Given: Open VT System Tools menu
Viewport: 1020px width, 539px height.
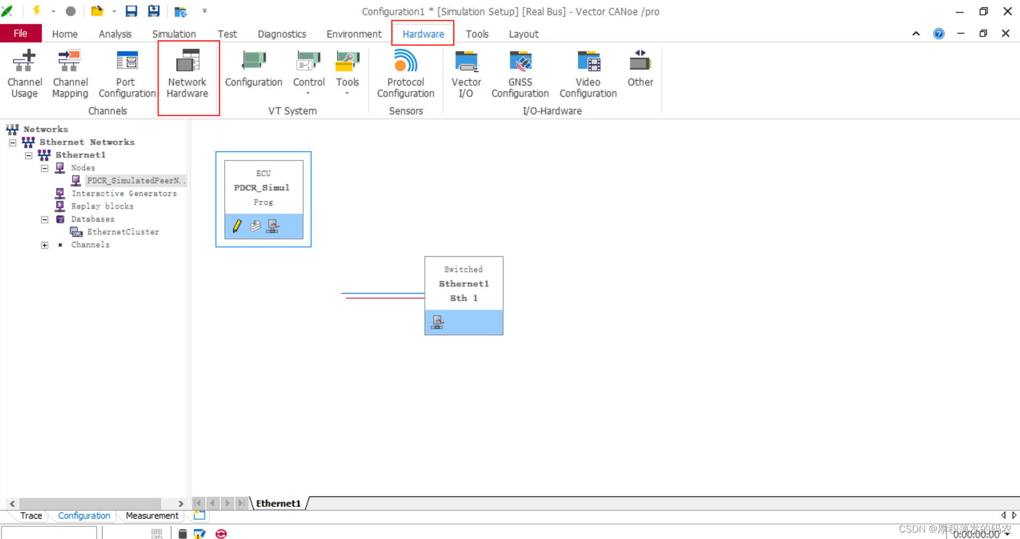Looking at the screenshot, I should (x=347, y=73).
